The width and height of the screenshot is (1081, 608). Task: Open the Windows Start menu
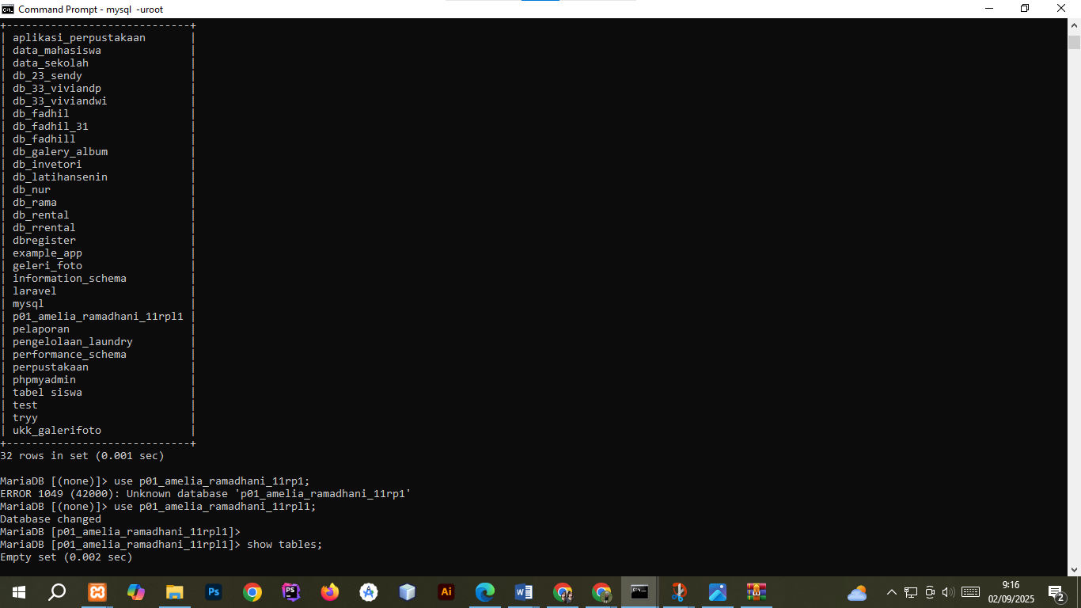click(19, 592)
